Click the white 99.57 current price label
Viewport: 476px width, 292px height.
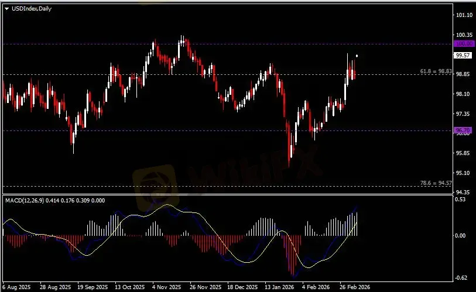pos(463,55)
